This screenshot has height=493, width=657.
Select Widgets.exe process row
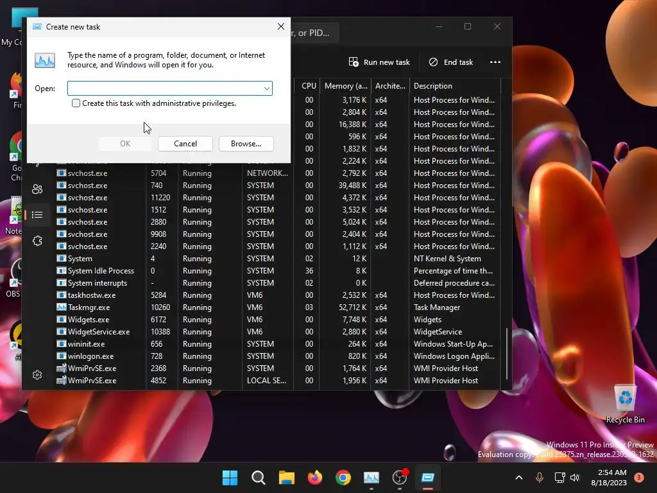278,320
